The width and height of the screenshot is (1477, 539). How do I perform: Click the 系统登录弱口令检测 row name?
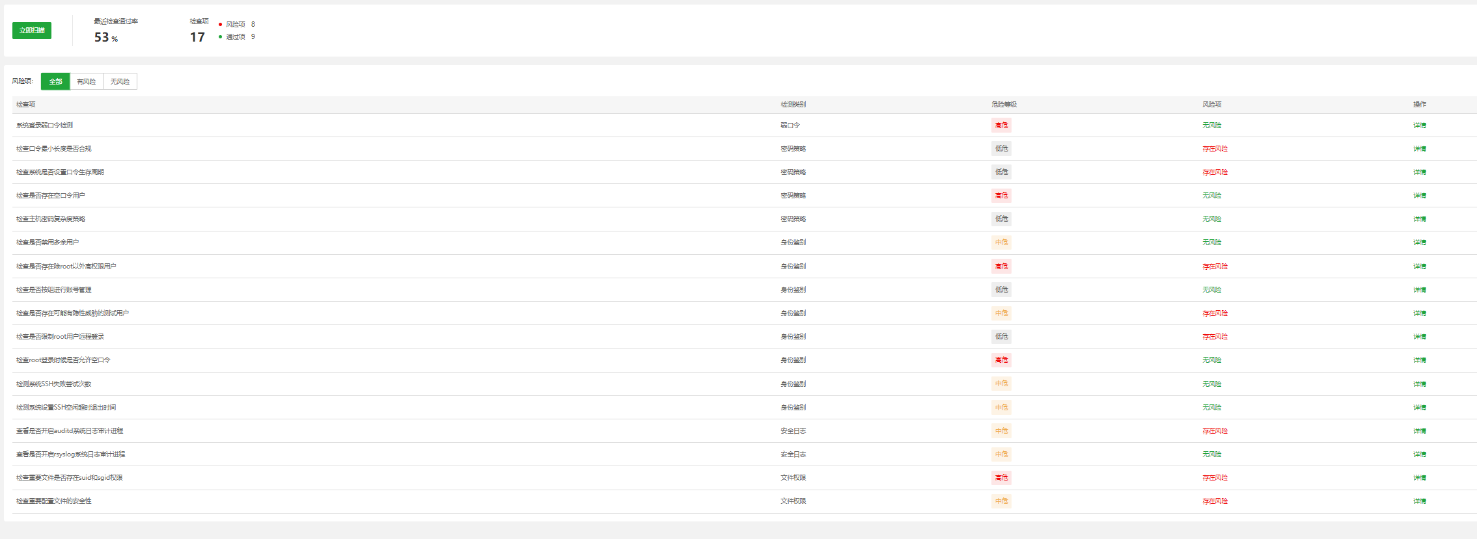tap(44, 125)
